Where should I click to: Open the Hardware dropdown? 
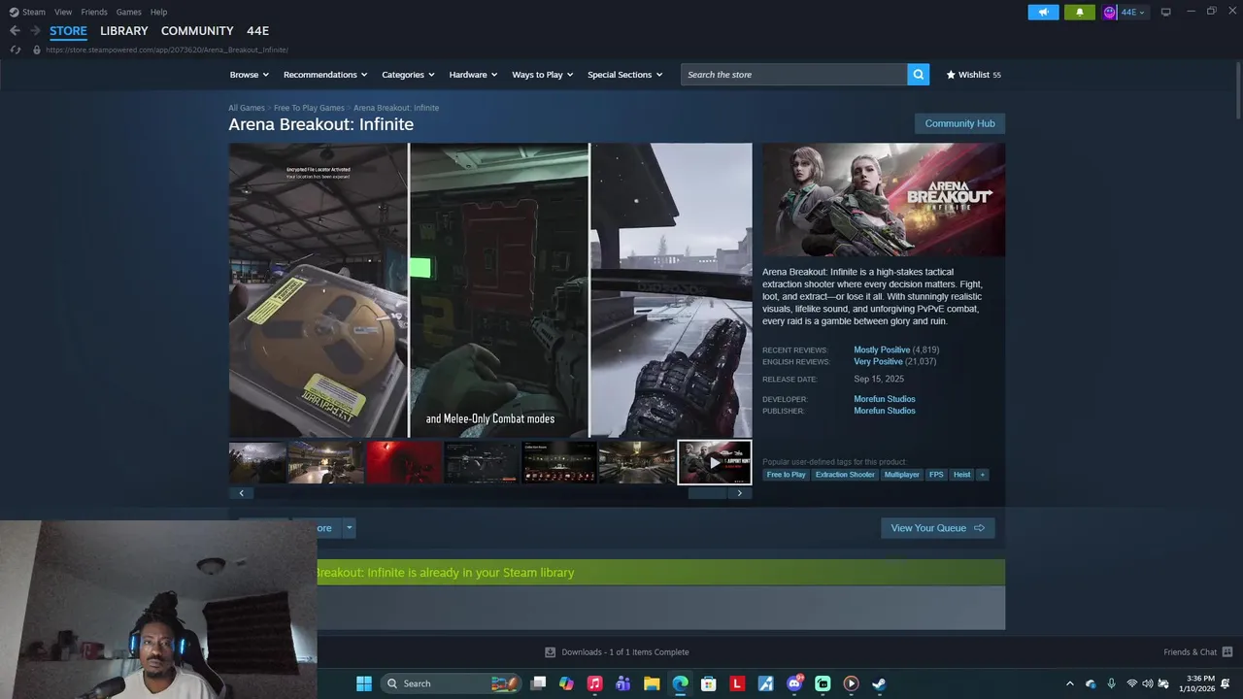473,75
